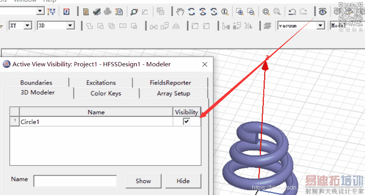365x195 pixels.
Task: Select the rotate icon with red axis marker
Action: (203, 12)
